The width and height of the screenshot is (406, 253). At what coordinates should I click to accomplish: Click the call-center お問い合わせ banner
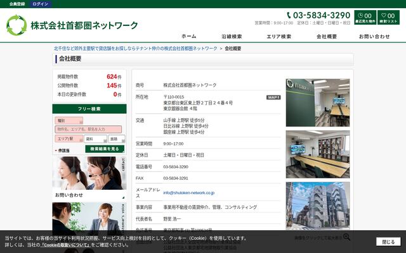coord(89,173)
